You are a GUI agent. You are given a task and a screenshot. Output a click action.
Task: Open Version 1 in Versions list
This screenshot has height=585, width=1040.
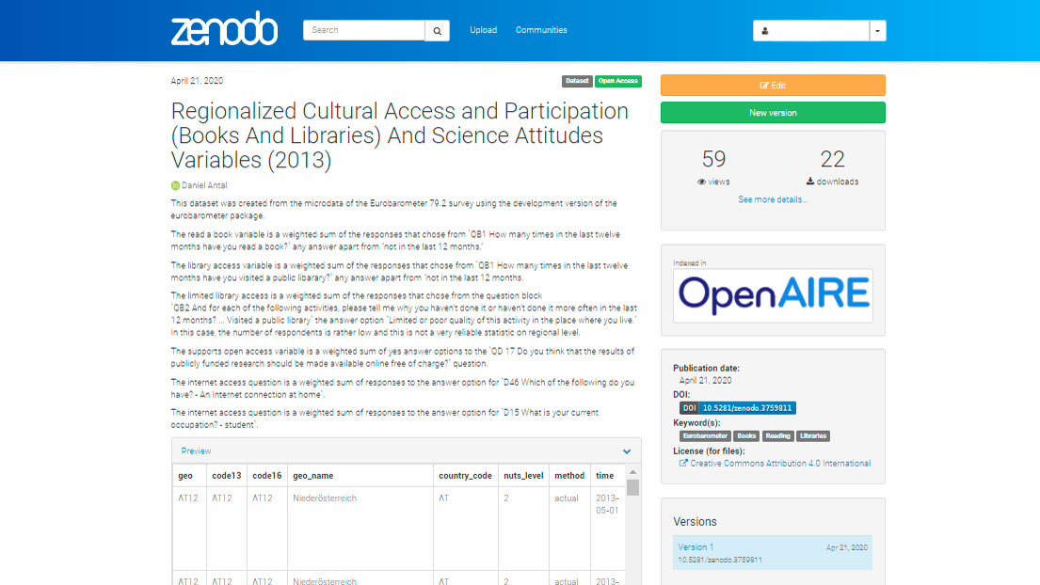coord(696,546)
